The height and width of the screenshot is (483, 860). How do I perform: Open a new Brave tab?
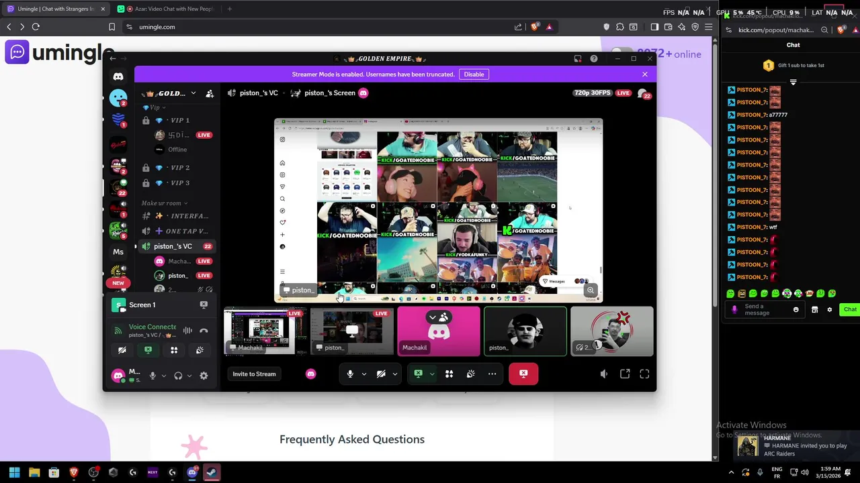(x=230, y=9)
